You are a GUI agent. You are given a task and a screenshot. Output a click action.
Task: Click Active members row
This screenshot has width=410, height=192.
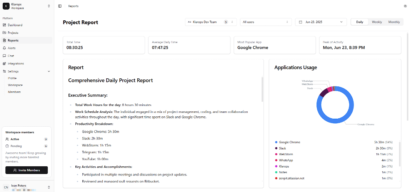coord(27,139)
